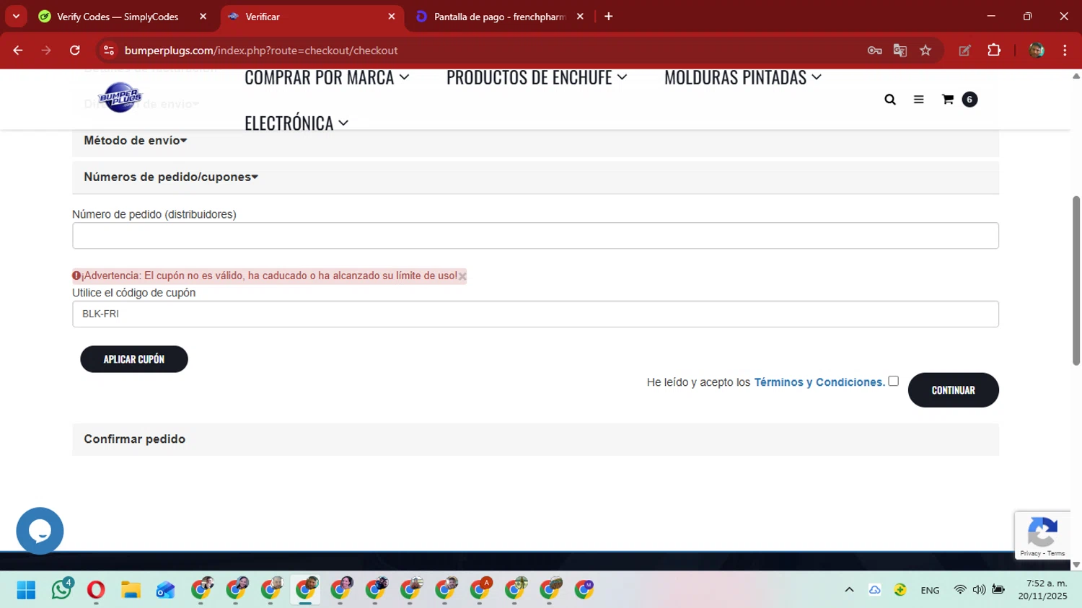The image size is (1082, 608).
Task: Open the shopping cart with 6 items
Action: tap(959, 100)
